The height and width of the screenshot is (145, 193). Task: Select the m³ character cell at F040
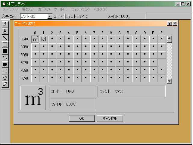point(35,39)
